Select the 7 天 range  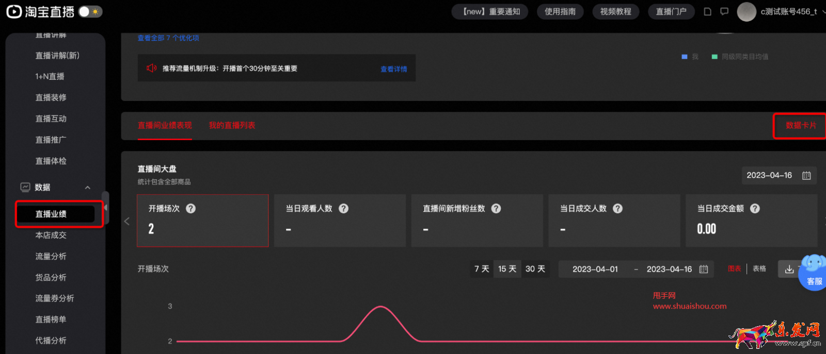pos(482,269)
